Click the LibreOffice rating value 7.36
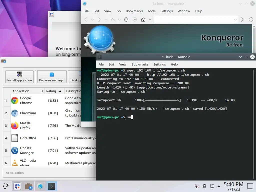 (x=53, y=138)
